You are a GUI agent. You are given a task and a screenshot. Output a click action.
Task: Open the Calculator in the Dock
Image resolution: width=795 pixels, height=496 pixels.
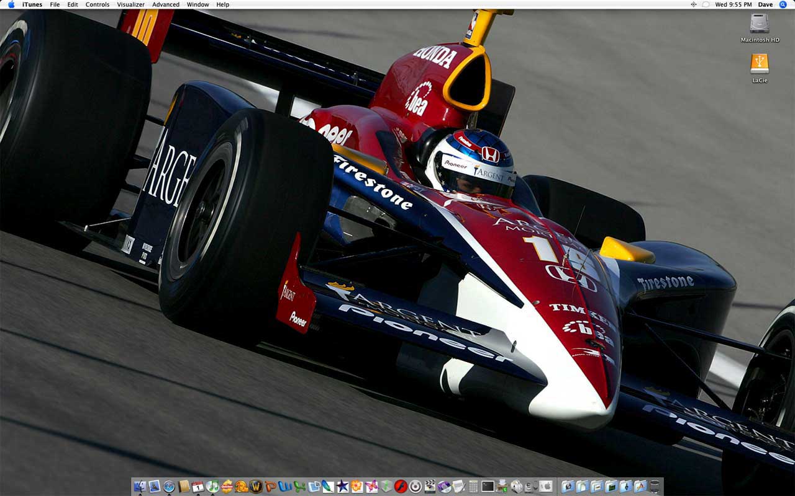(473, 487)
